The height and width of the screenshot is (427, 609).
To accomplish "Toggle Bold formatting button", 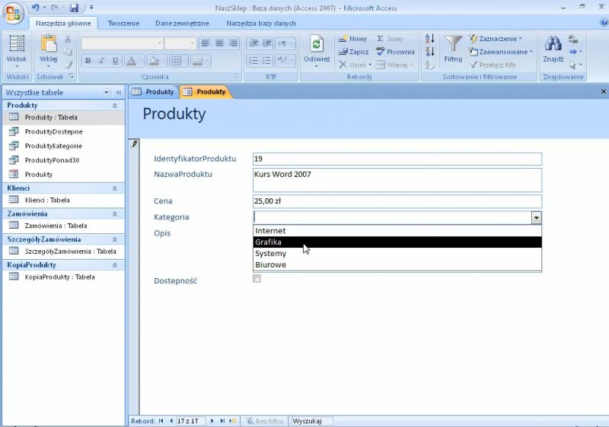I will (88, 61).
